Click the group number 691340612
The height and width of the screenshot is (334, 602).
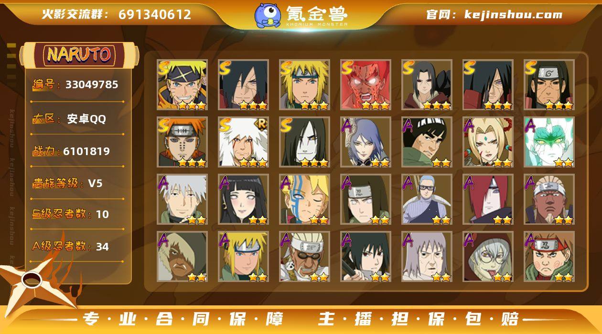coord(155,14)
